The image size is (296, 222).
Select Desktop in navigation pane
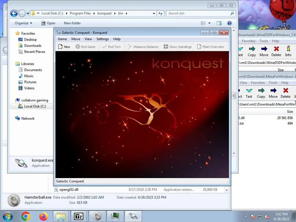pos(30,39)
